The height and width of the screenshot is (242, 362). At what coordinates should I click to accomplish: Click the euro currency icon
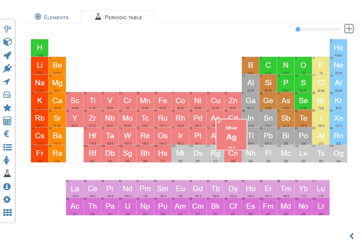[x=7, y=134]
